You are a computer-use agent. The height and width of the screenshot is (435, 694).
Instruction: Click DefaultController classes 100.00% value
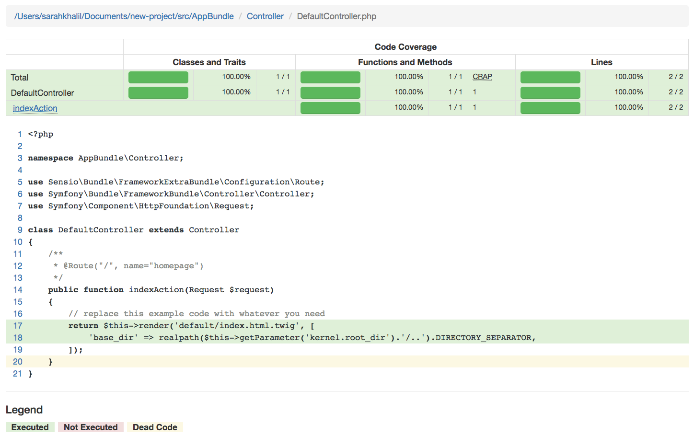tap(236, 92)
